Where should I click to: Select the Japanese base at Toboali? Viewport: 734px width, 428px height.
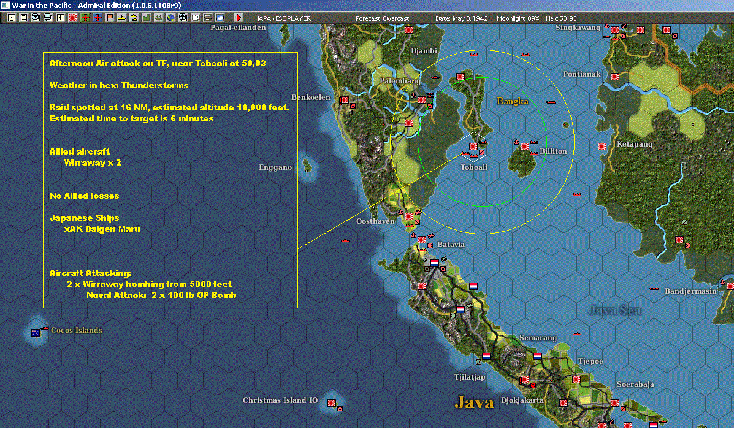(x=473, y=147)
